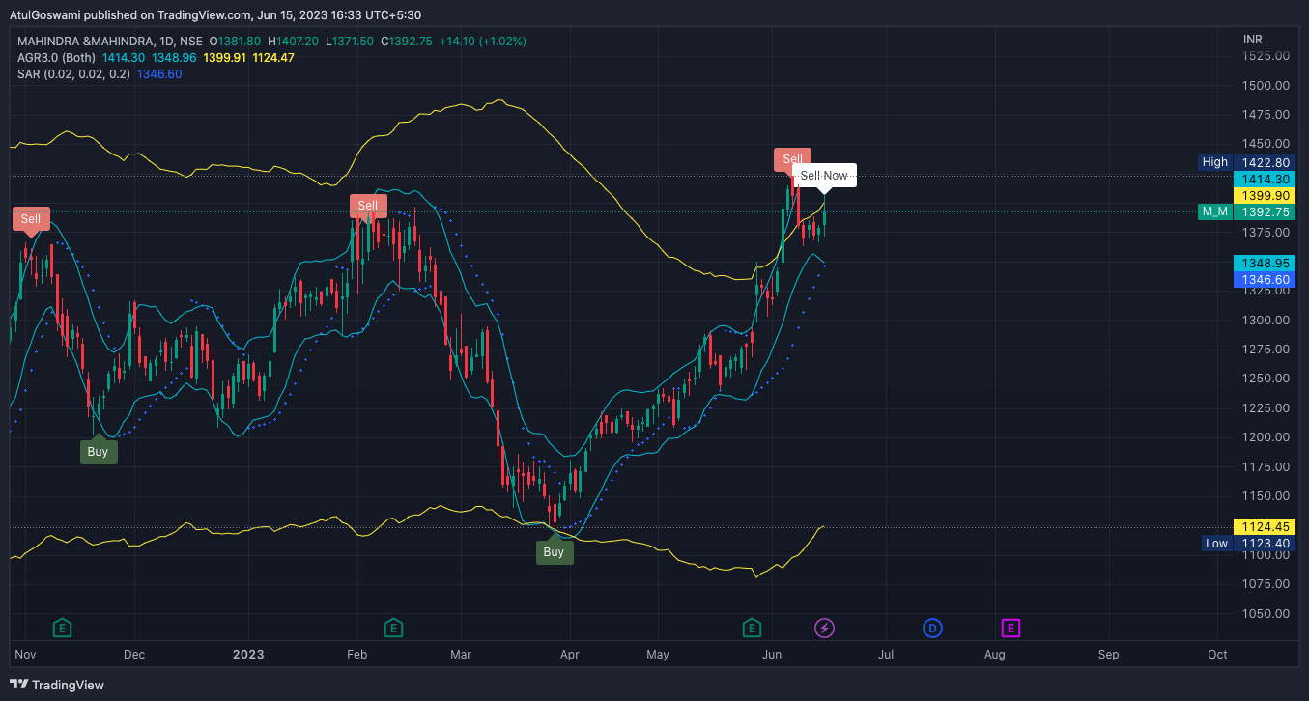Click the 1050.00 price axis tick
This screenshot has height=701, width=1309.
(x=1266, y=613)
